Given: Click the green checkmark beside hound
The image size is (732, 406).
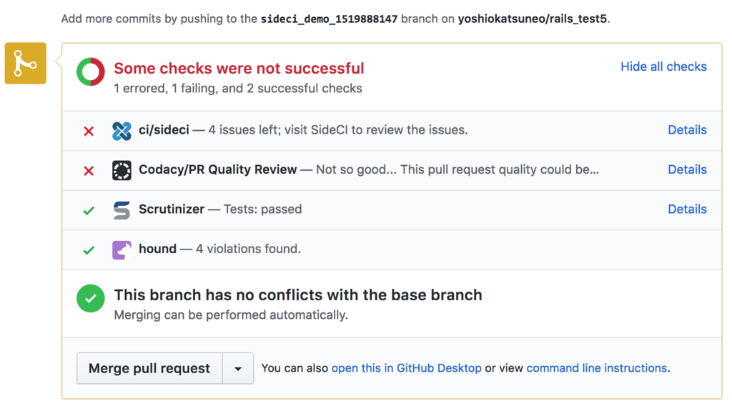Looking at the screenshot, I should (x=89, y=250).
